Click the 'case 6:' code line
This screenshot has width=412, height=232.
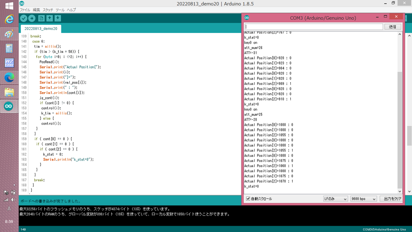(38, 41)
